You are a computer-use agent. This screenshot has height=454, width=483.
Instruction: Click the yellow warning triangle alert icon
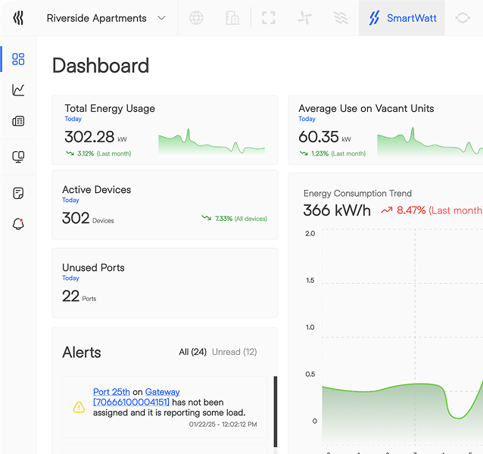click(x=79, y=407)
